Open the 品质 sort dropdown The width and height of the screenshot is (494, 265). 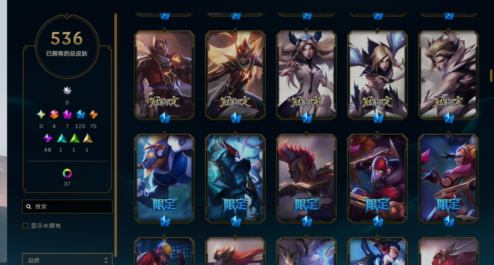pos(67,260)
